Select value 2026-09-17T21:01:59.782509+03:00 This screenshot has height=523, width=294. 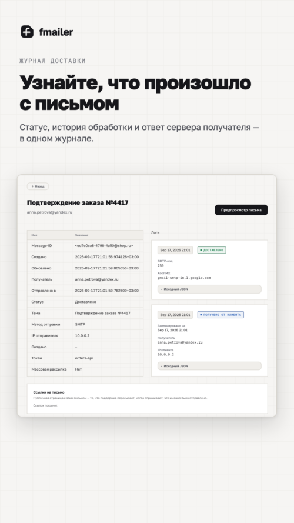[x=107, y=291]
